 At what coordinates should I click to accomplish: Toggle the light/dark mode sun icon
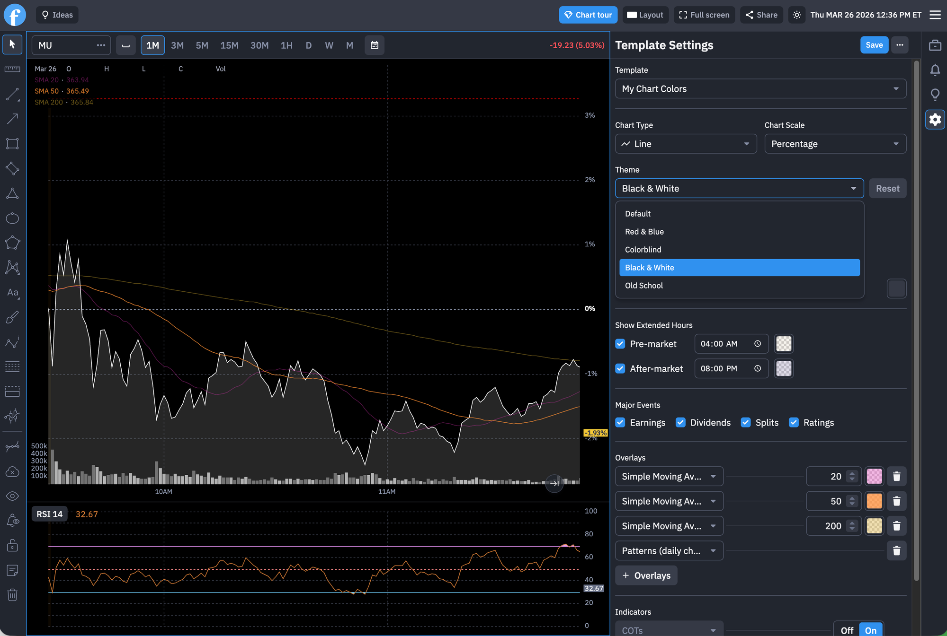point(797,15)
